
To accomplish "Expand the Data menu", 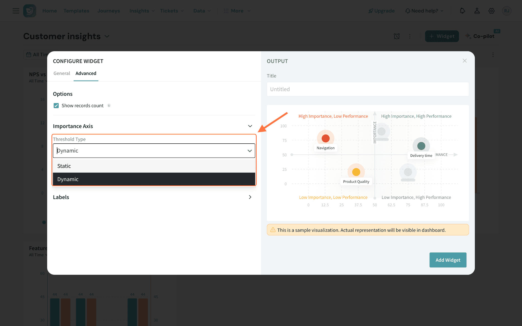I will [202, 11].
